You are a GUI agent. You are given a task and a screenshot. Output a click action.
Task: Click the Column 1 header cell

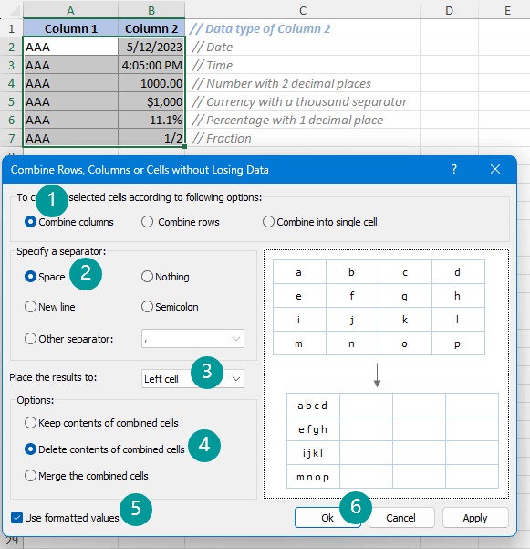[x=70, y=28]
